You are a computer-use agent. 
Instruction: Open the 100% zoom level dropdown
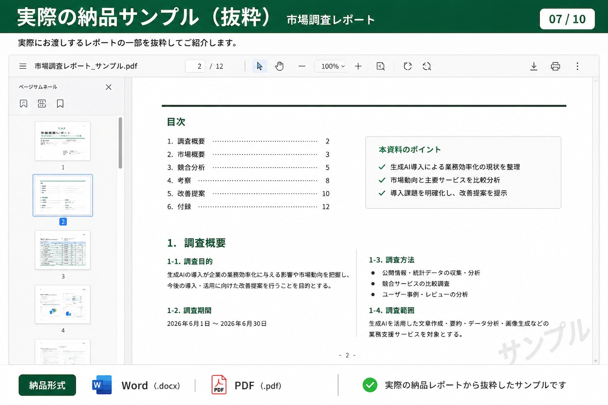[331, 66]
